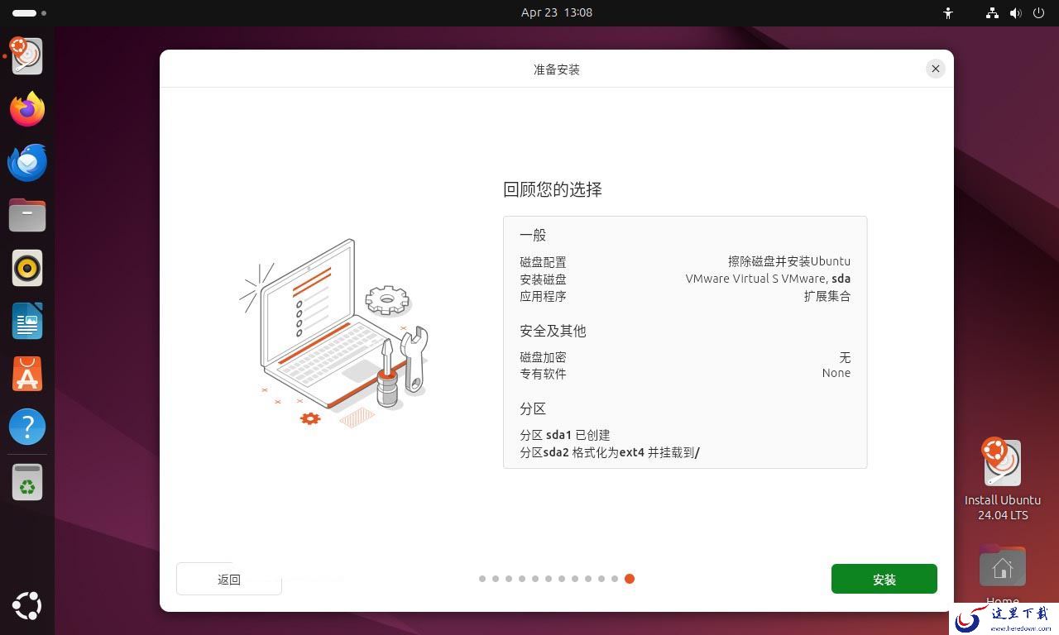The height and width of the screenshot is (635, 1059).
Task: Click the 扩展集合 value
Action: (827, 296)
